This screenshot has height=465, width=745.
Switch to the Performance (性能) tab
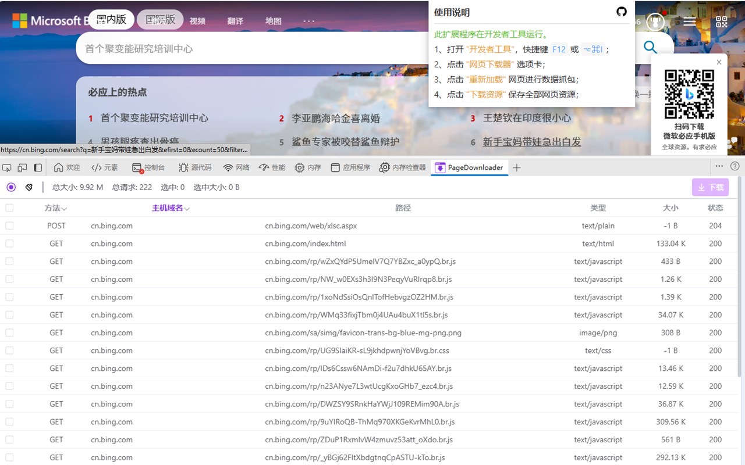272,167
